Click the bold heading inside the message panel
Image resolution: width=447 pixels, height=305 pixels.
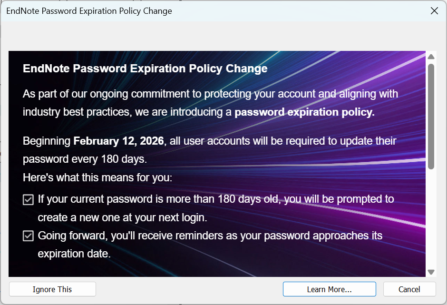pos(145,69)
